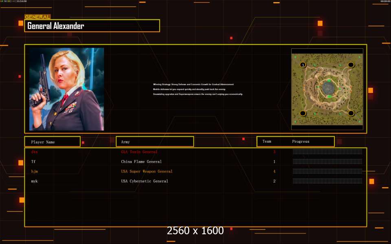
Task: Select player name dtm
Action: coord(34,152)
